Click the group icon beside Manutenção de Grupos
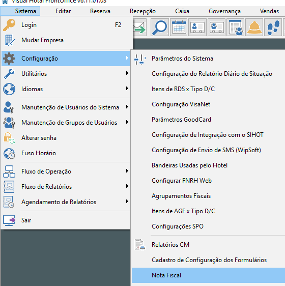The image size is (285, 286). pos(9,123)
